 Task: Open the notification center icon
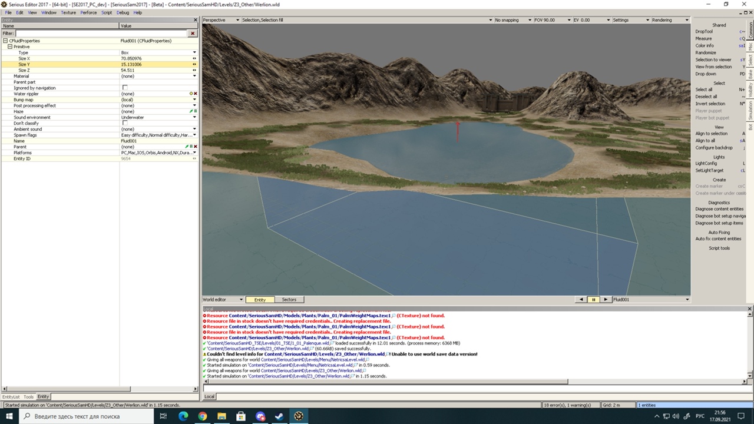[x=742, y=416]
